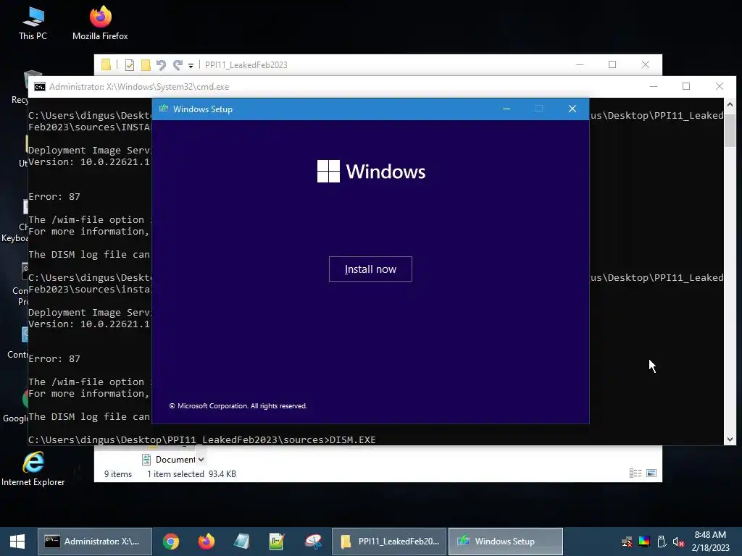Switch Explorer to large icons view
The width and height of the screenshot is (742, 556).
(x=651, y=473)
